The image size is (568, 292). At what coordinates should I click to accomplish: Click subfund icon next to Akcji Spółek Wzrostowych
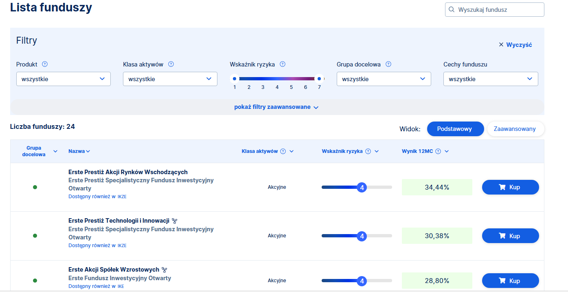[x=164, y=270]
